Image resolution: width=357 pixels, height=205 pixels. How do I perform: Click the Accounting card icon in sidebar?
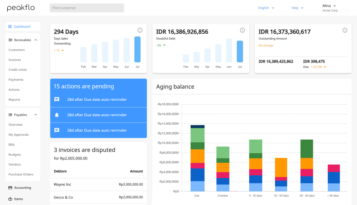click(10, 187)
